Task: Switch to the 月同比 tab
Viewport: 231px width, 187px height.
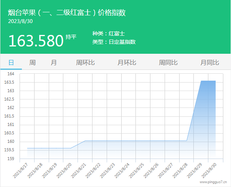Action: [x=210, y=63]
